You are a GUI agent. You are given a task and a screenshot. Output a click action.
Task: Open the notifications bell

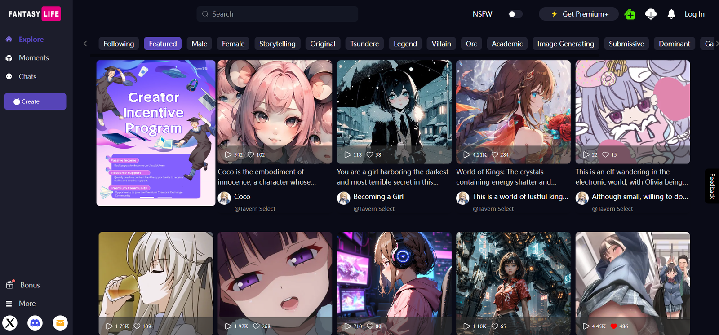671,14
